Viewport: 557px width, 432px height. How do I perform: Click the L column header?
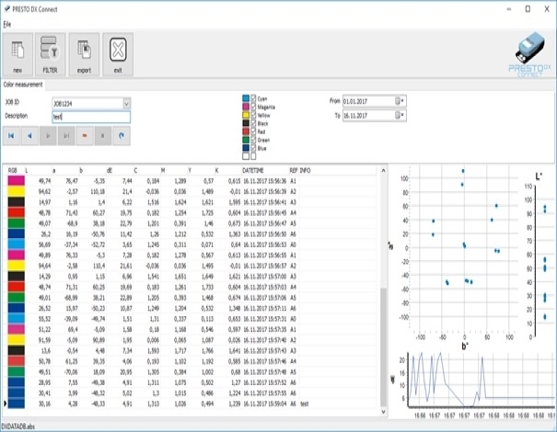[39, 171]
